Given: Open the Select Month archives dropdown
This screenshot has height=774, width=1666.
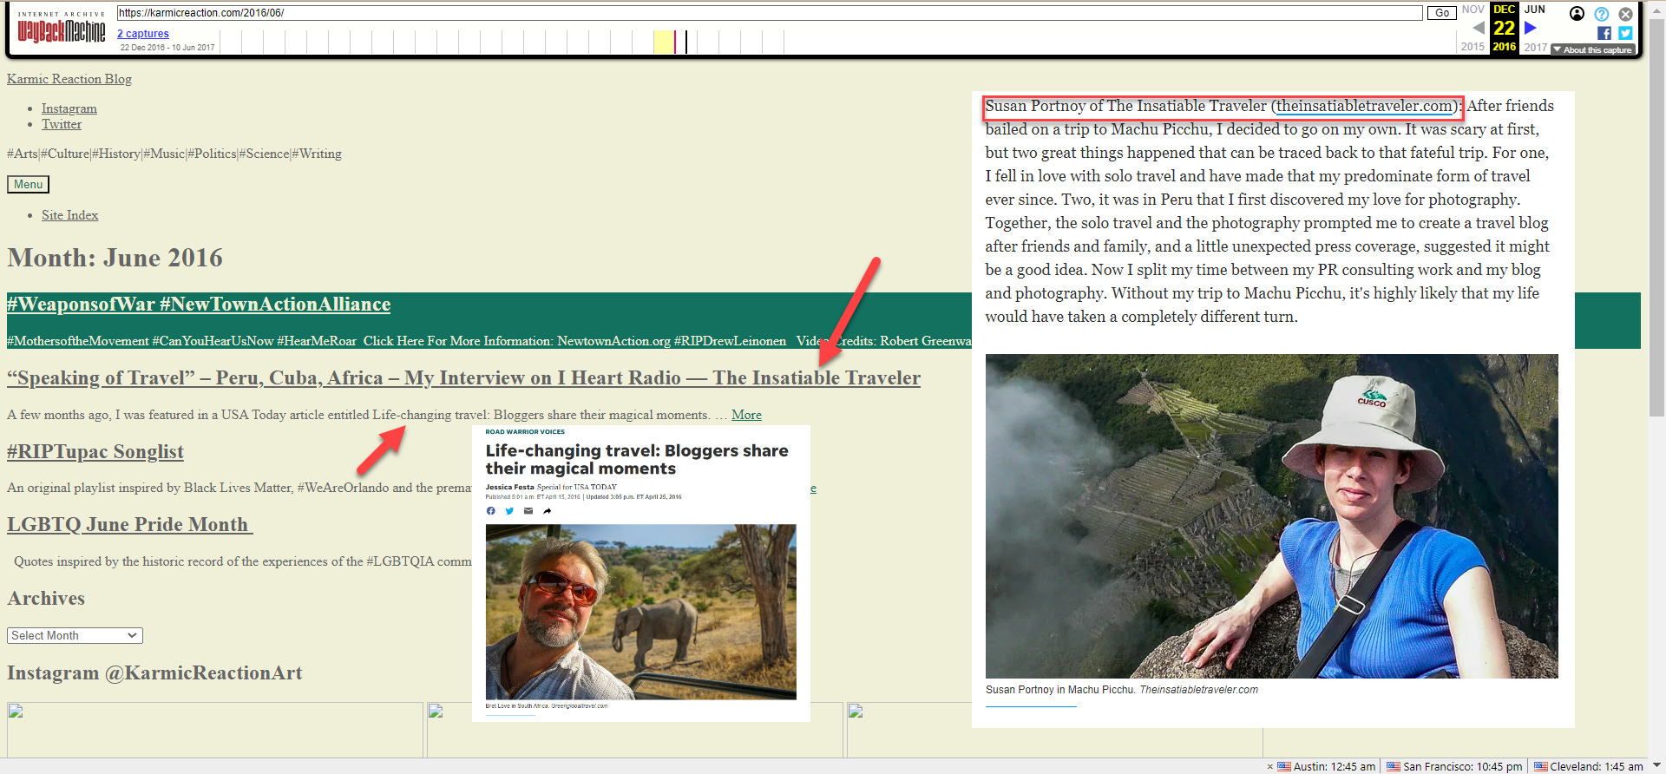Looking at the screenshot, I should click(75, 635).
